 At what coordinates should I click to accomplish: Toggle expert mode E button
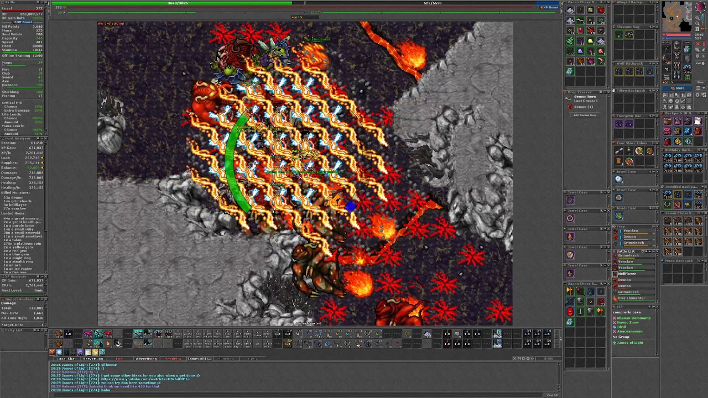coord(703,56)
